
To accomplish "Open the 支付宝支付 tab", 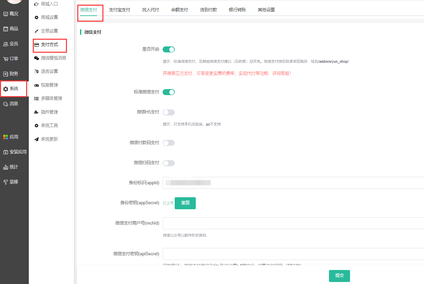I will pos(119,10).
